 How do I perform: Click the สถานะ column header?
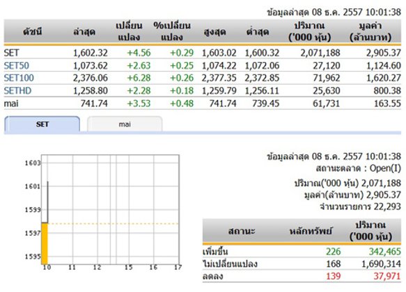tap(242, 231)
